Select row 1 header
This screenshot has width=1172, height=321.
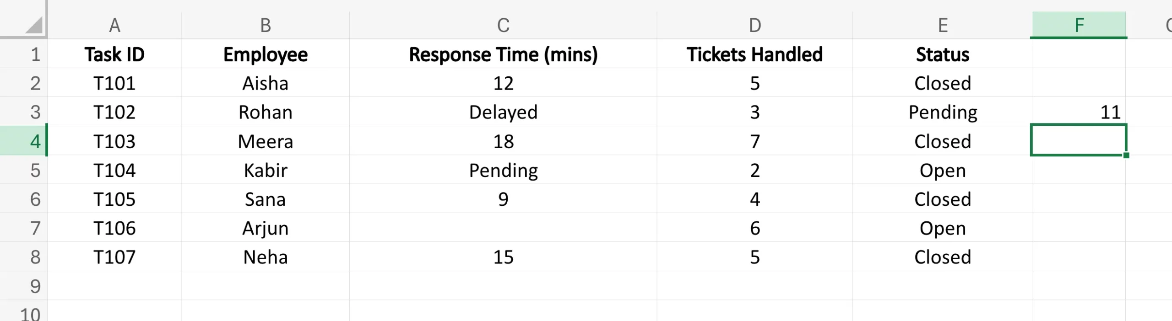click(x=35, y=54)
